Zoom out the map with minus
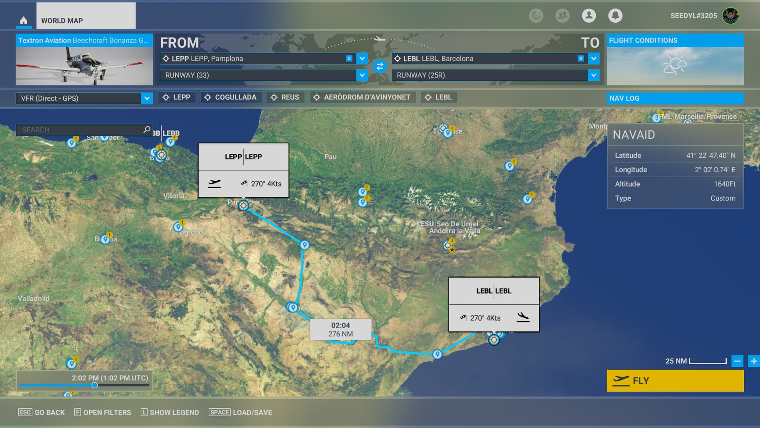The height and width of the screenshot is (428, 760). tap(737, 361)
